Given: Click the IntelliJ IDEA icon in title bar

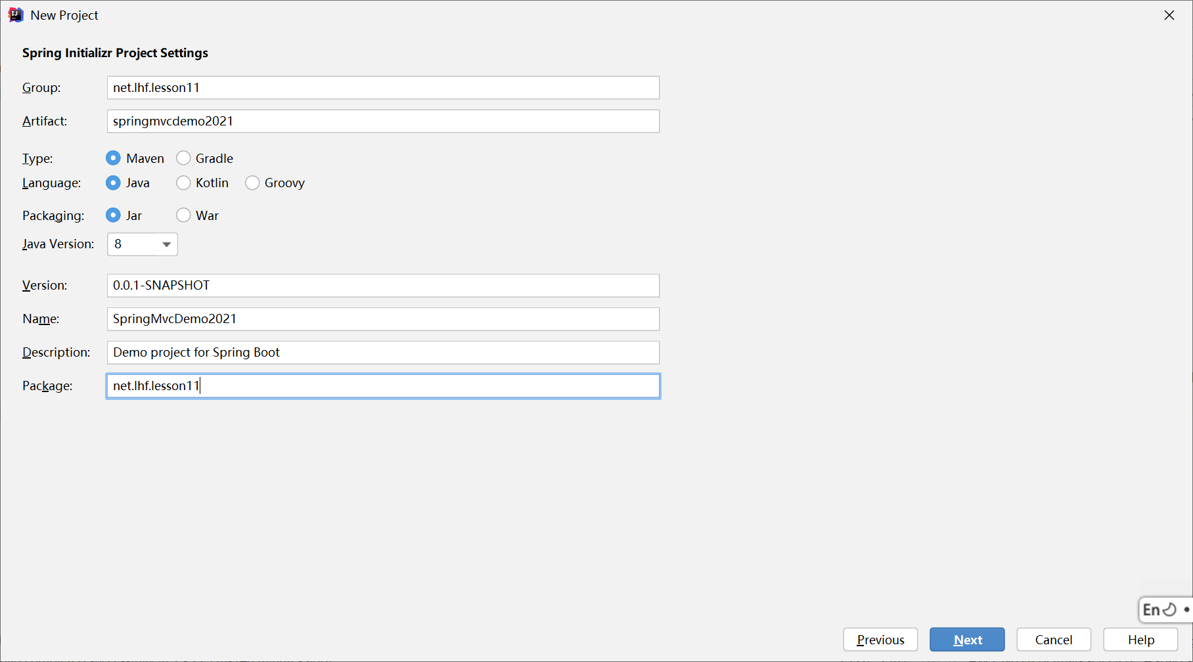Looking at the screenshot, I should pos(16,15).
